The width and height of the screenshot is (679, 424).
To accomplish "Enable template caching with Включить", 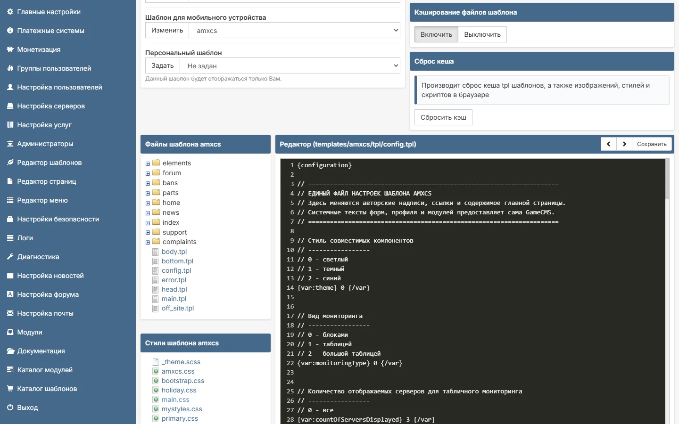I will tap(436, 34).
